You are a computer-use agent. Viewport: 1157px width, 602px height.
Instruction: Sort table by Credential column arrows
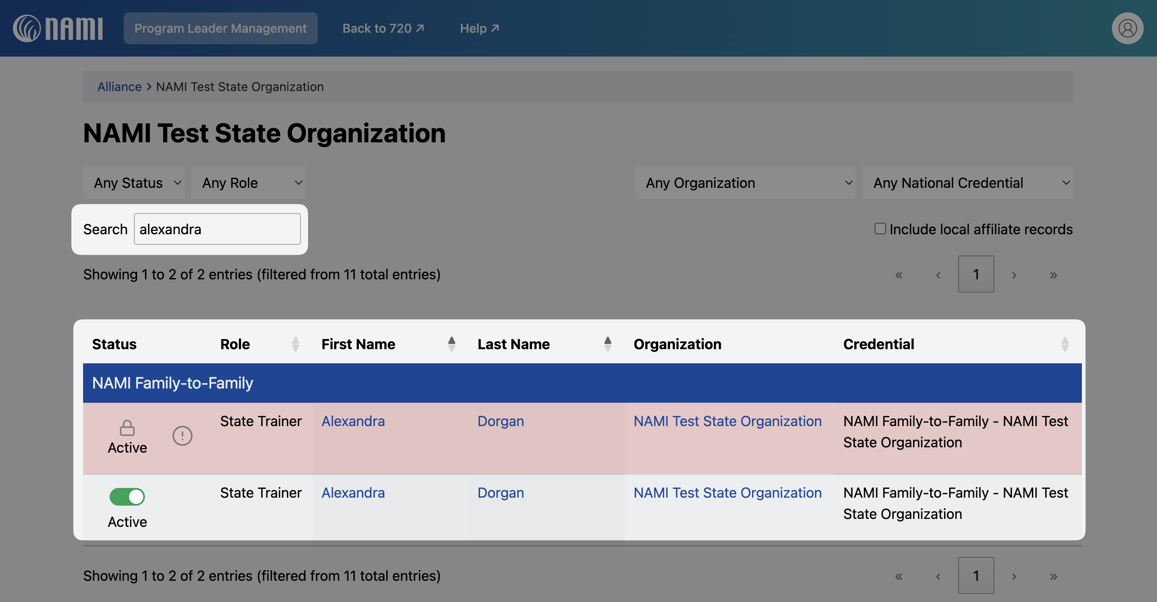[x=1065, y=344]
